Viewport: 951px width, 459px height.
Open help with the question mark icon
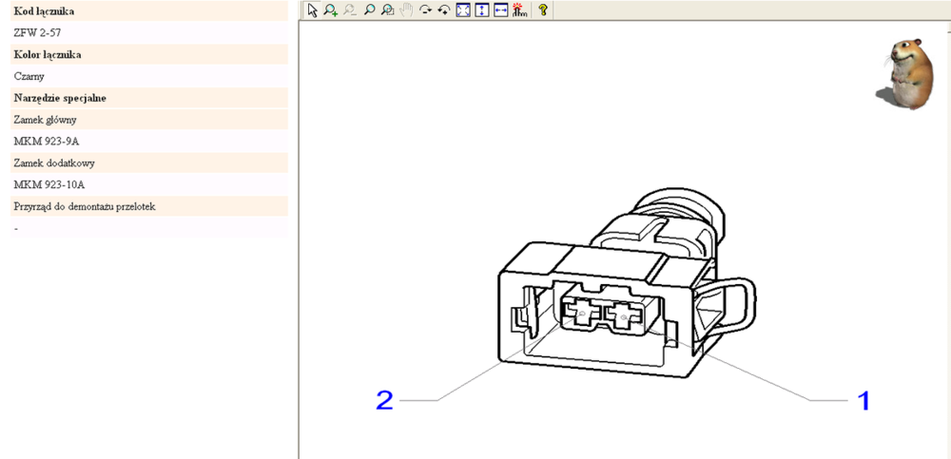point(543,10)
